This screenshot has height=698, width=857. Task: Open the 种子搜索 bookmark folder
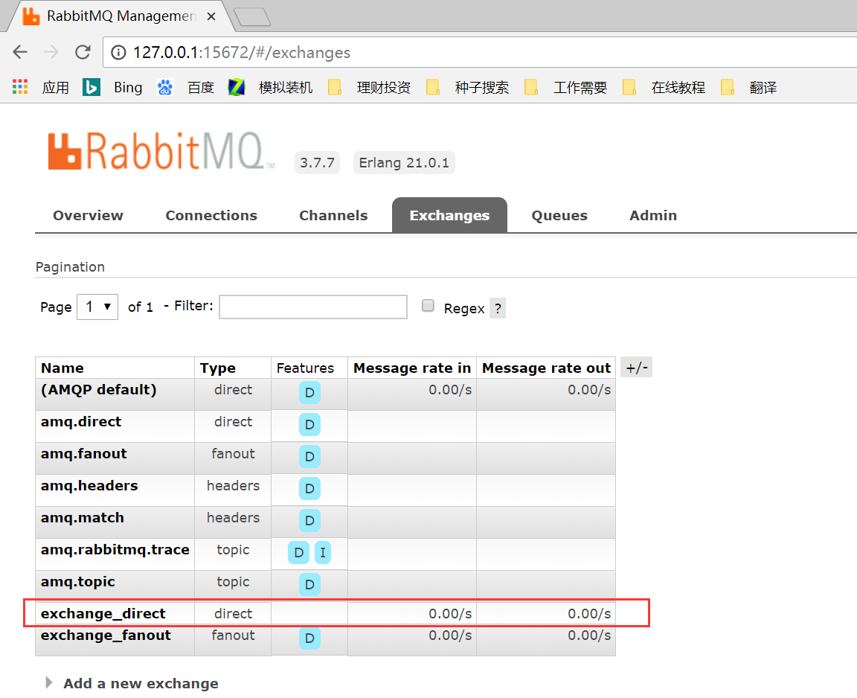[x=467, y=87]
